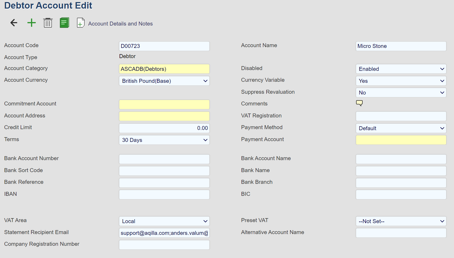Viewport: 454px width, 258px height.
Task: Expand the Account Currency dropdown
Action: coord(164,81)
